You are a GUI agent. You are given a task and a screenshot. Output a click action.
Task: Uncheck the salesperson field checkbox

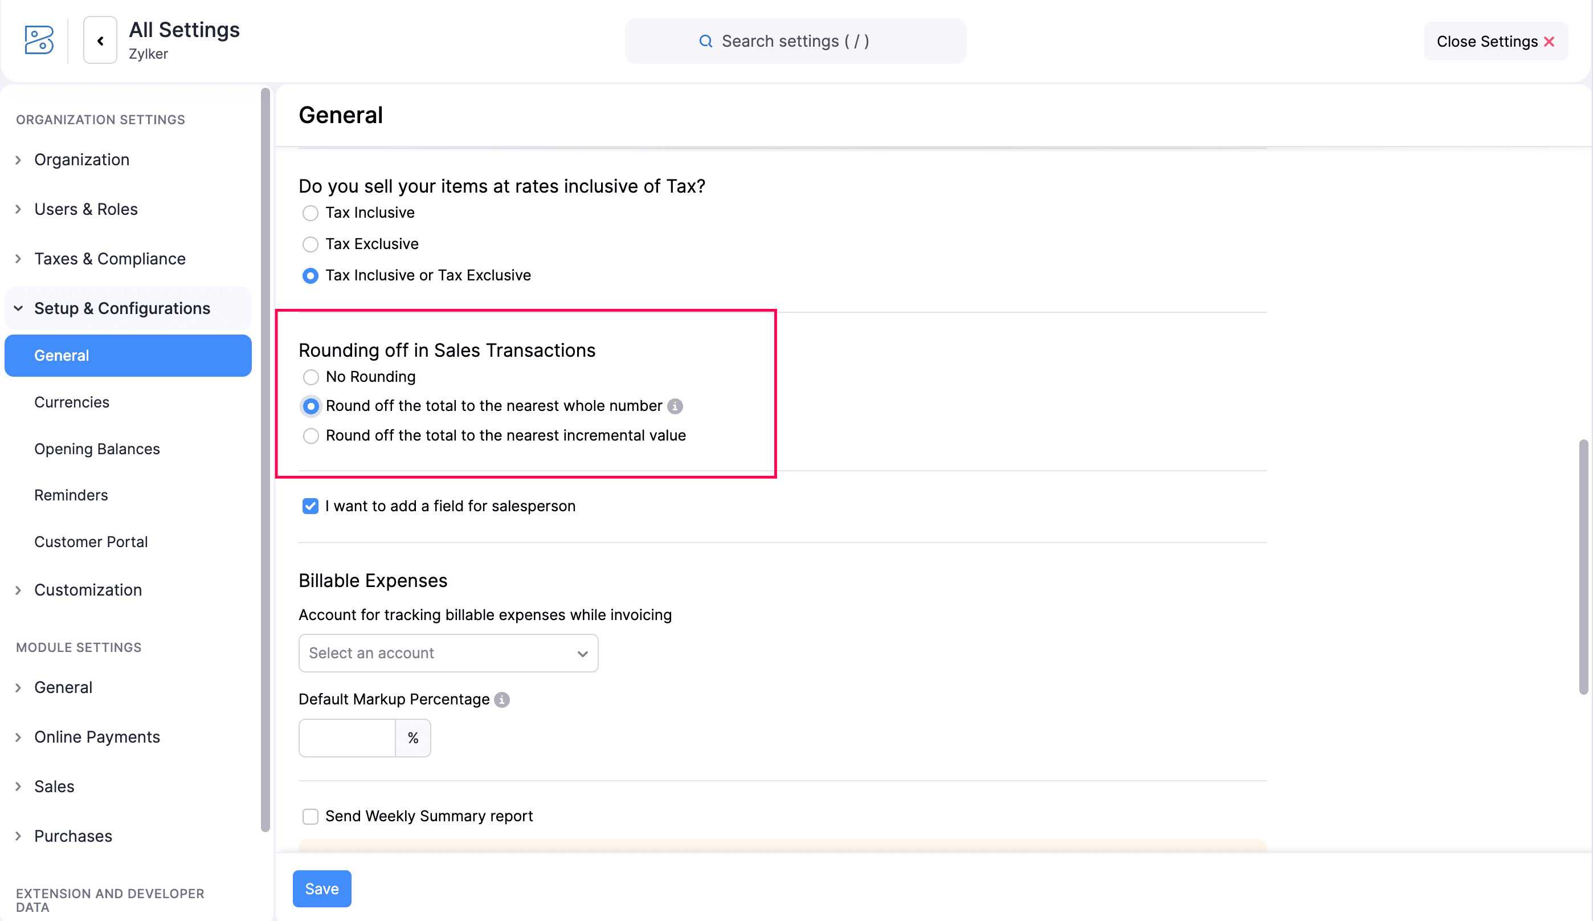(310, 506)
